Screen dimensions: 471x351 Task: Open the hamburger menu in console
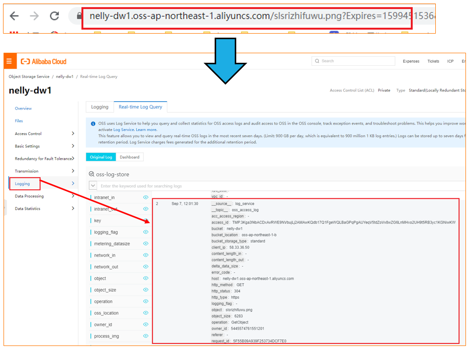pyautogui.click(x=9, y=61)
